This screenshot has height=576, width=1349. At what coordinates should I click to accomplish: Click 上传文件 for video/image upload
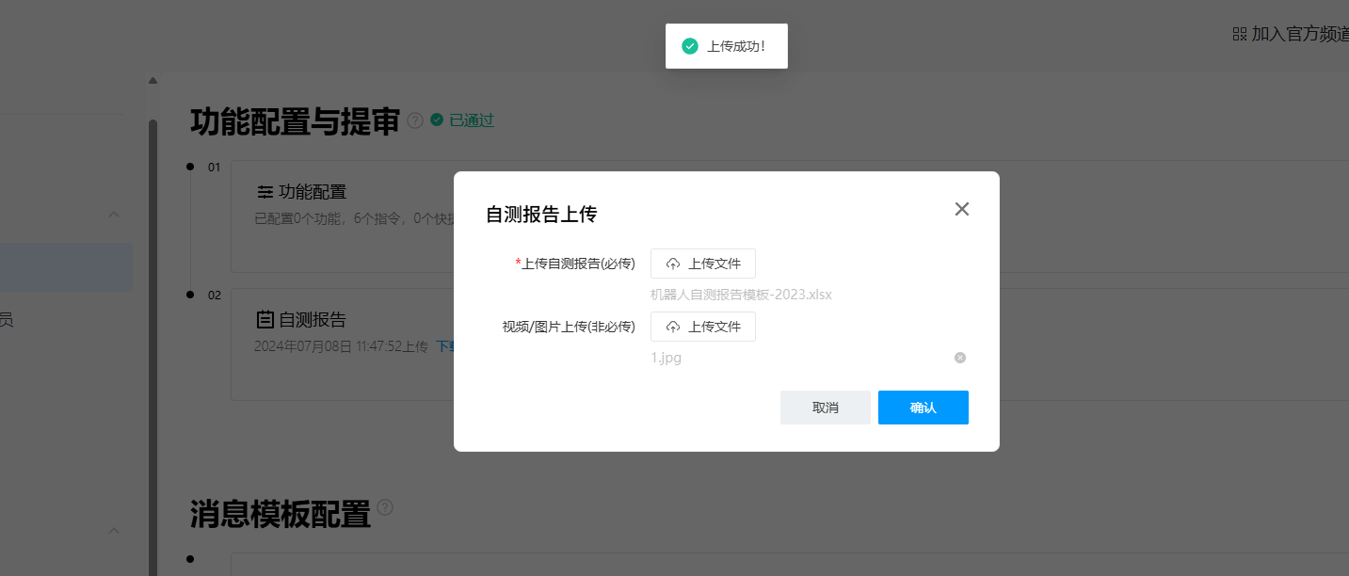point(703,327)
